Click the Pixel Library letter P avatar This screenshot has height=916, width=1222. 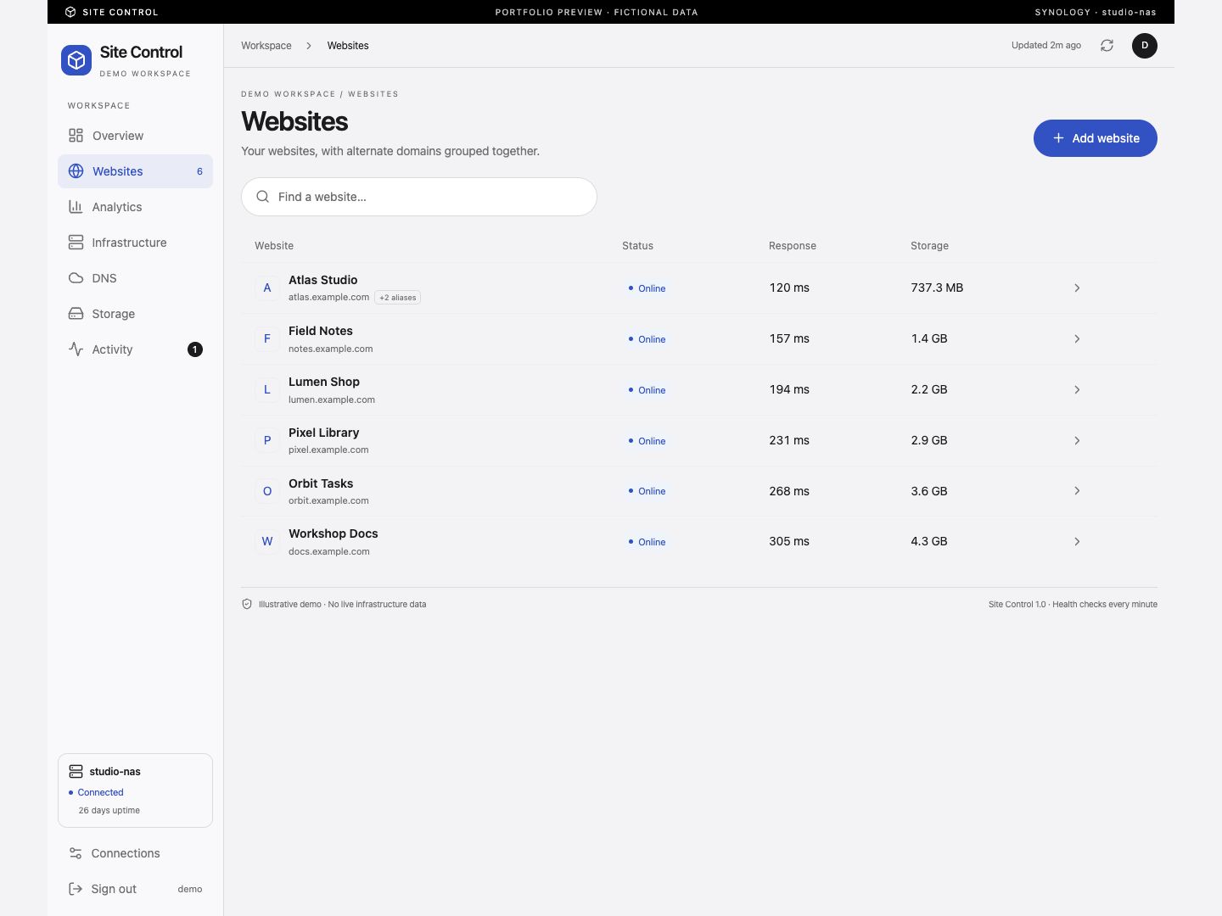point(267,441)
